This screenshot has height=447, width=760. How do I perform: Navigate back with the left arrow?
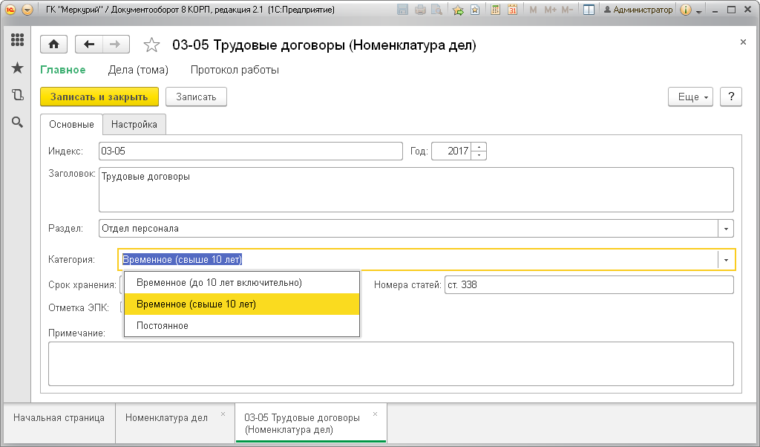point(89,45)
